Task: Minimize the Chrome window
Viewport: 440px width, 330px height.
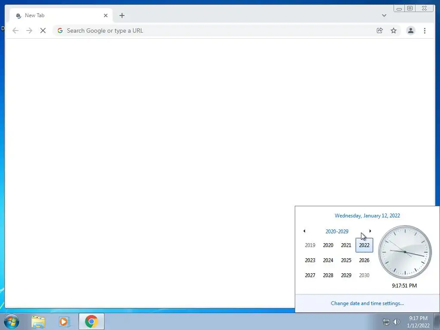Action: [x=399, y=9]
